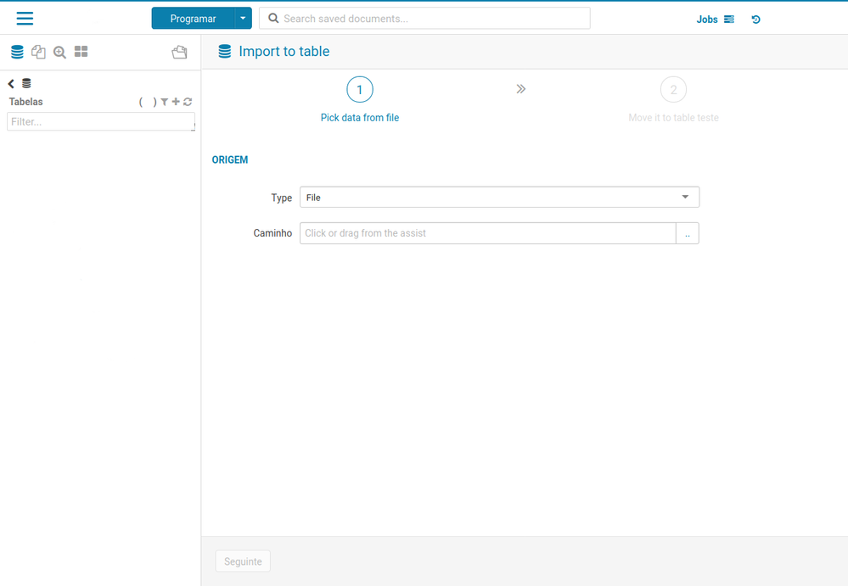
Task: Open the documents assist icon
Action: (x=38, y=52)
